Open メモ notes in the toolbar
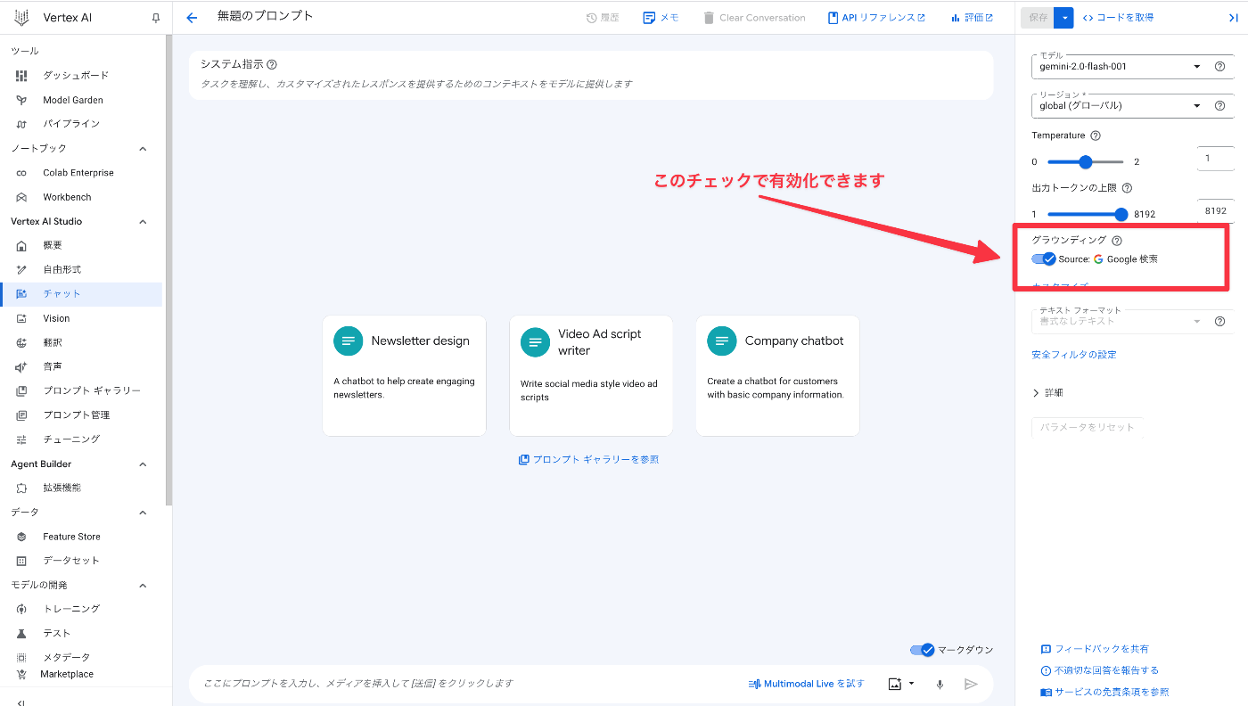Viewport: 1248px width, 706px height. (x=661, y=18)
